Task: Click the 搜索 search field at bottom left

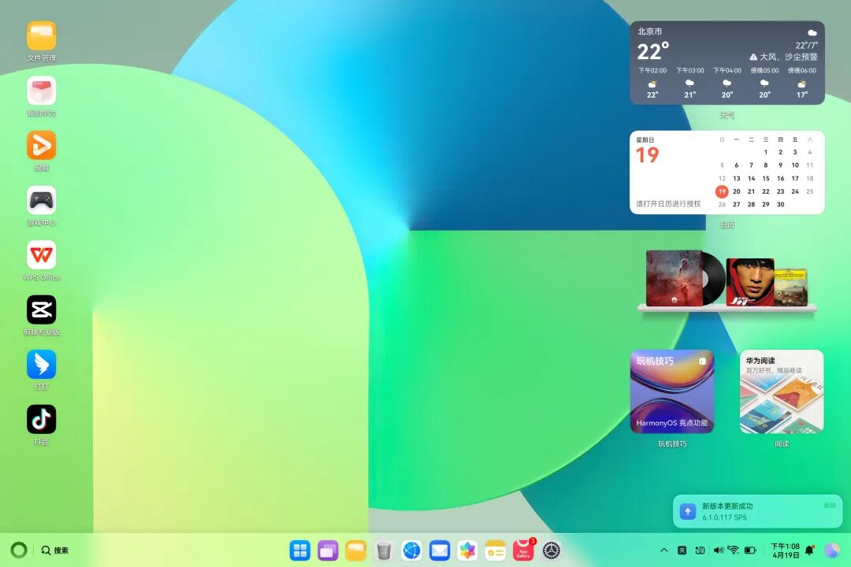Action: point(55,550)
